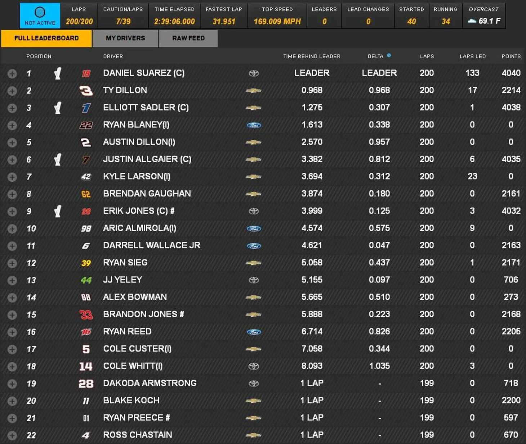526x444 pixels.
Task: Expand the Ross Chastain row with plus button
Action: (12, 436)
